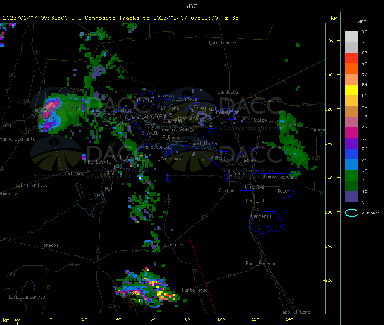Click the 'Pampa_Diamante' place label
The image size is (384, 325).
pyautogui.click(x=17, y=139)
